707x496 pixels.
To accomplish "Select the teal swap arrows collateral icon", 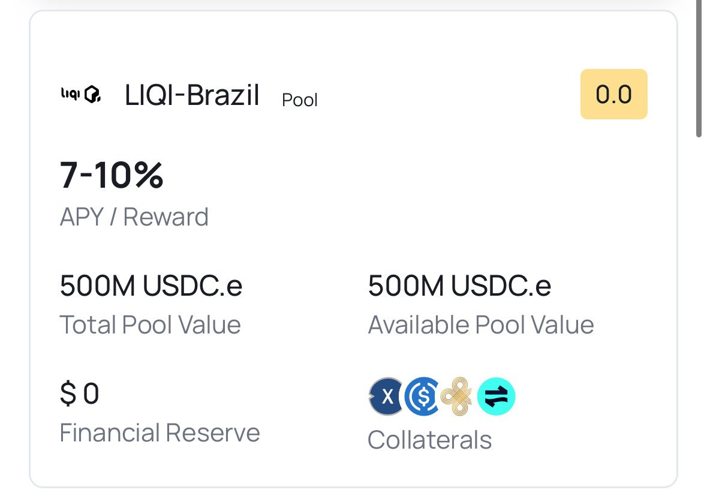I will point(496,396).
